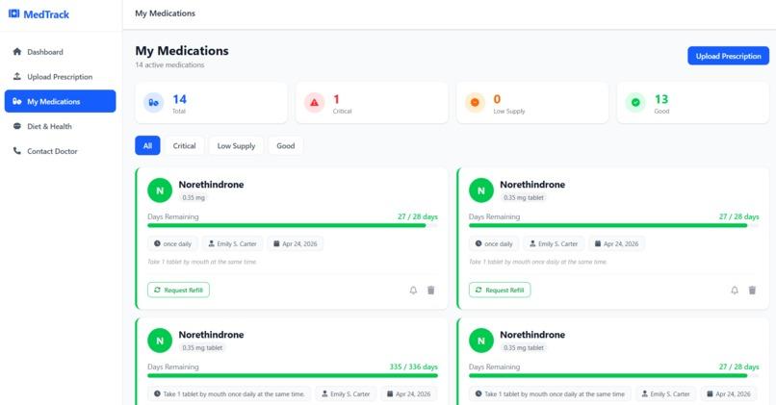Image resolution: width=776 pixels, height=405 pixels.
Task: Click the MedTrack logo icon
Action: click(13, 13)
